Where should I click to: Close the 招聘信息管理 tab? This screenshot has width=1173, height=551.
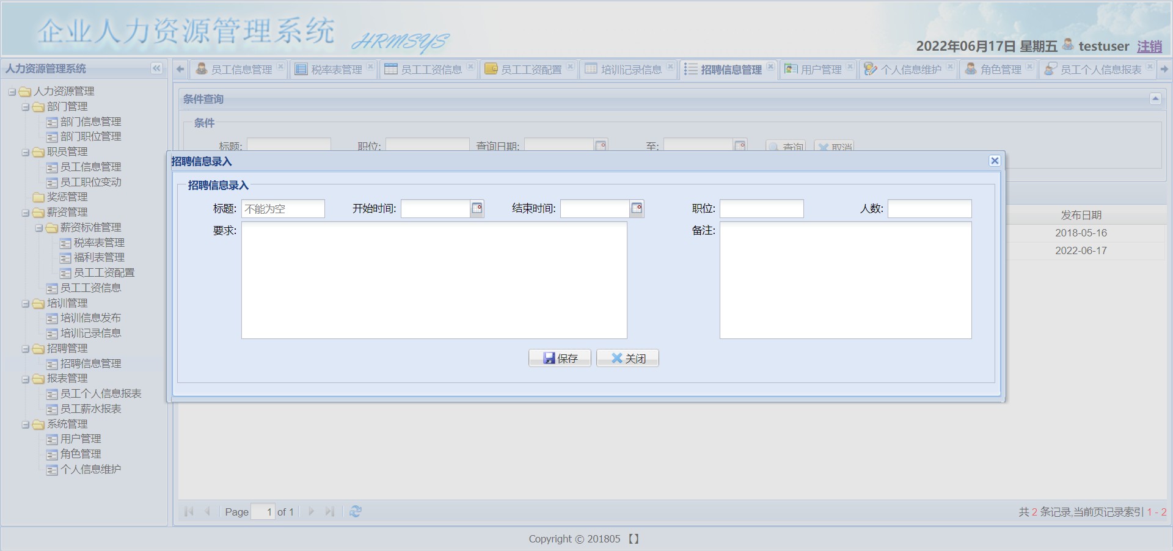coord(770,67)
